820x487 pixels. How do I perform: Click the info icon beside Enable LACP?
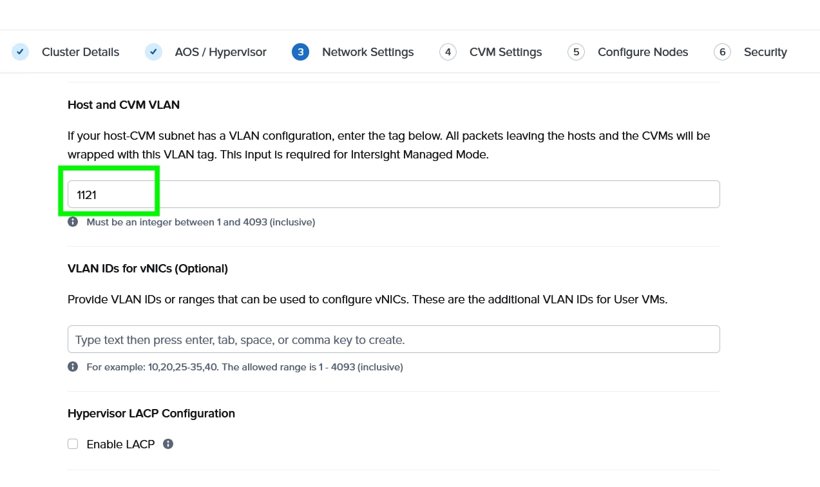pyautogui.click(x=167, y=443)
